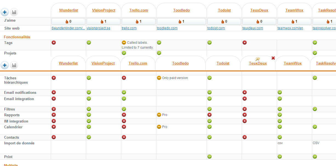Select the VisionProject header in the lower header row
The width and height of the screenshot is (336, 166).
point(103,63)
